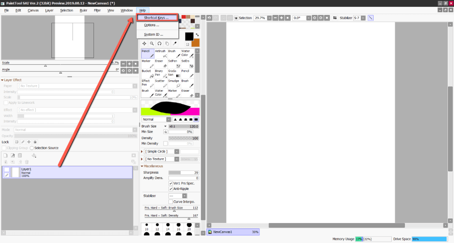Select the Eyedropper color picker tool
Screen dimensions: 454x243
point(175,44)
